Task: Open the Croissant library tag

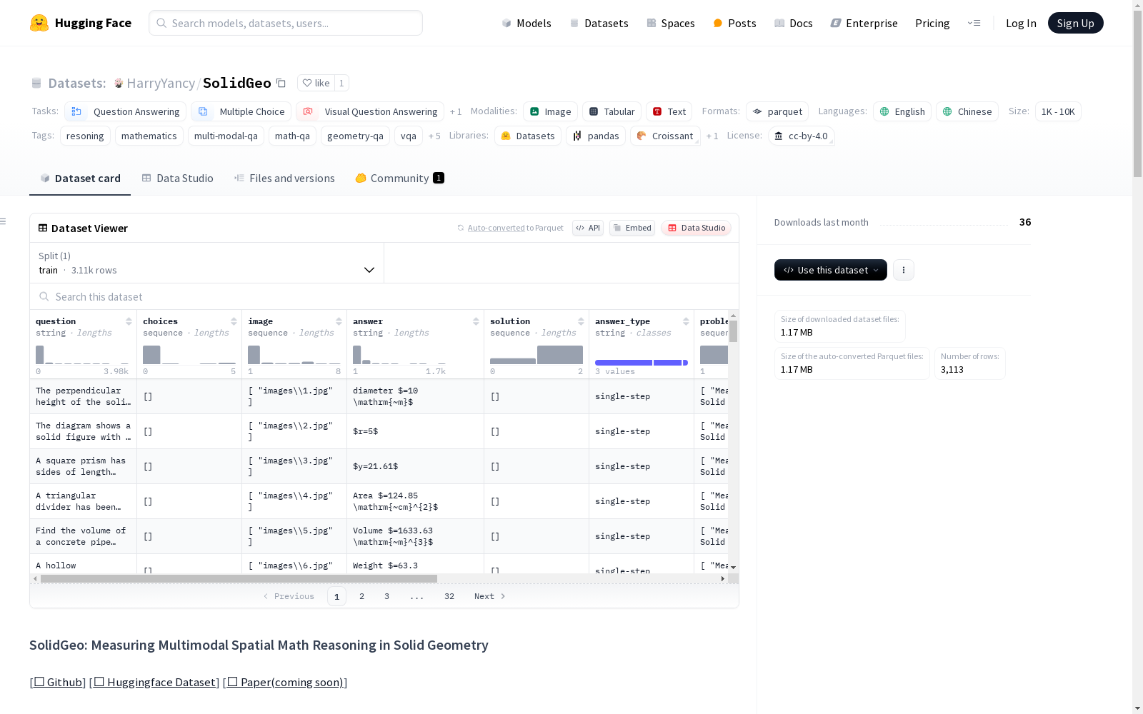Action: [x=665, y=136]
